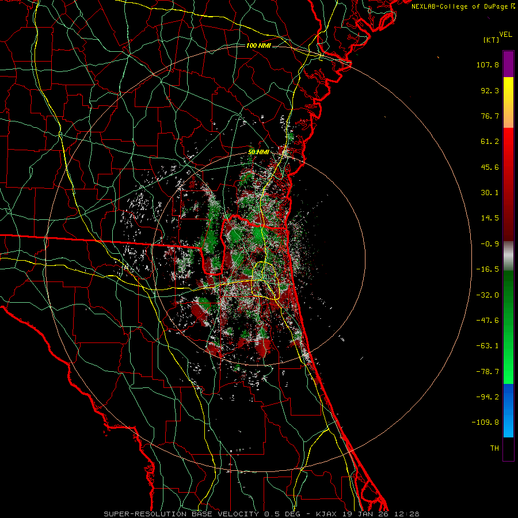Click the -78.7 velocity scale value
The height and width of the screenshot is (518, 518).
(x=487, y=372)
